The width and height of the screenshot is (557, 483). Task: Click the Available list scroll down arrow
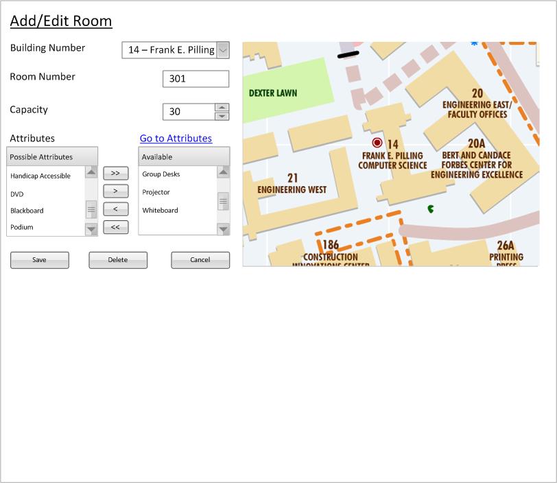[x=224, y=229]
